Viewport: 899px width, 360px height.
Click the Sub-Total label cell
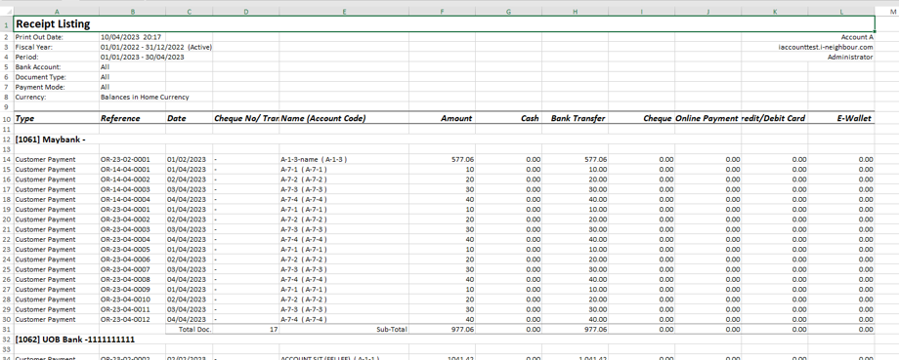pos(343,330)
